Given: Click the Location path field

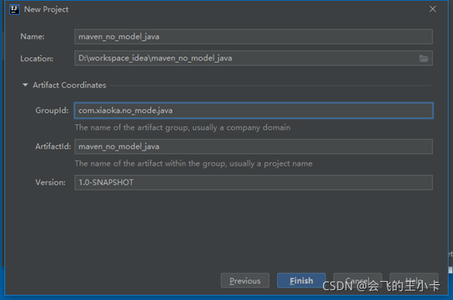Looking at the screenshot, I should [x=253, y=58].
